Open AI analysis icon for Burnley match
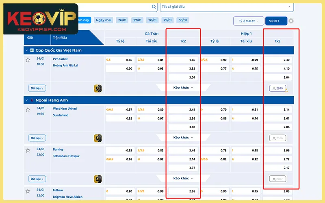 click(98, 179)
